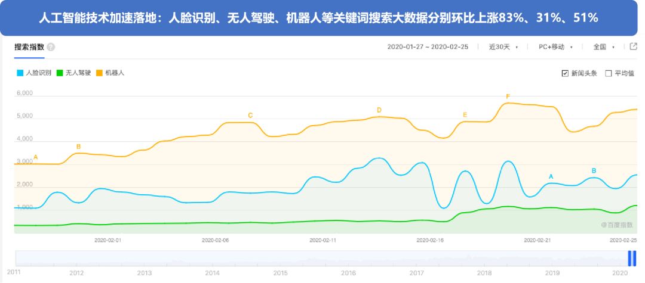Enable the 平均值 checkbox
Viewport: 645px width, 283px height.
coord(609,73)
